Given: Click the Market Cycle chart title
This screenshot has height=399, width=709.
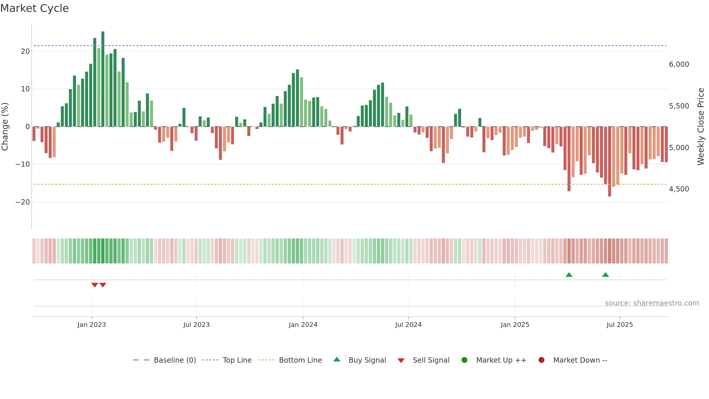Looking at the screenshot, I should [35, 8].
